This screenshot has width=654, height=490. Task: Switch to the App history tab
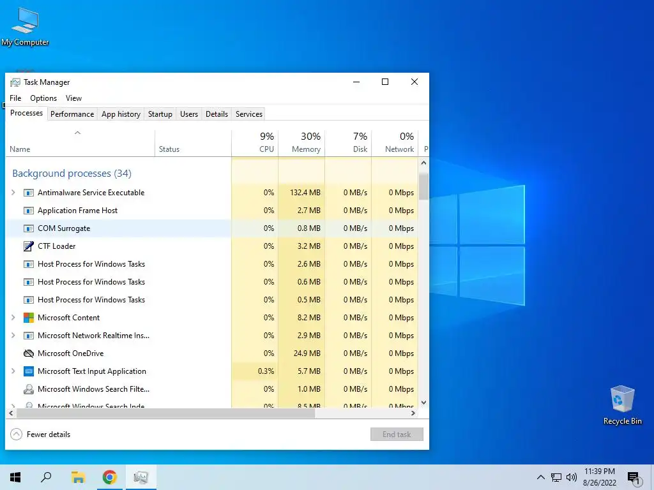[121, 114]
